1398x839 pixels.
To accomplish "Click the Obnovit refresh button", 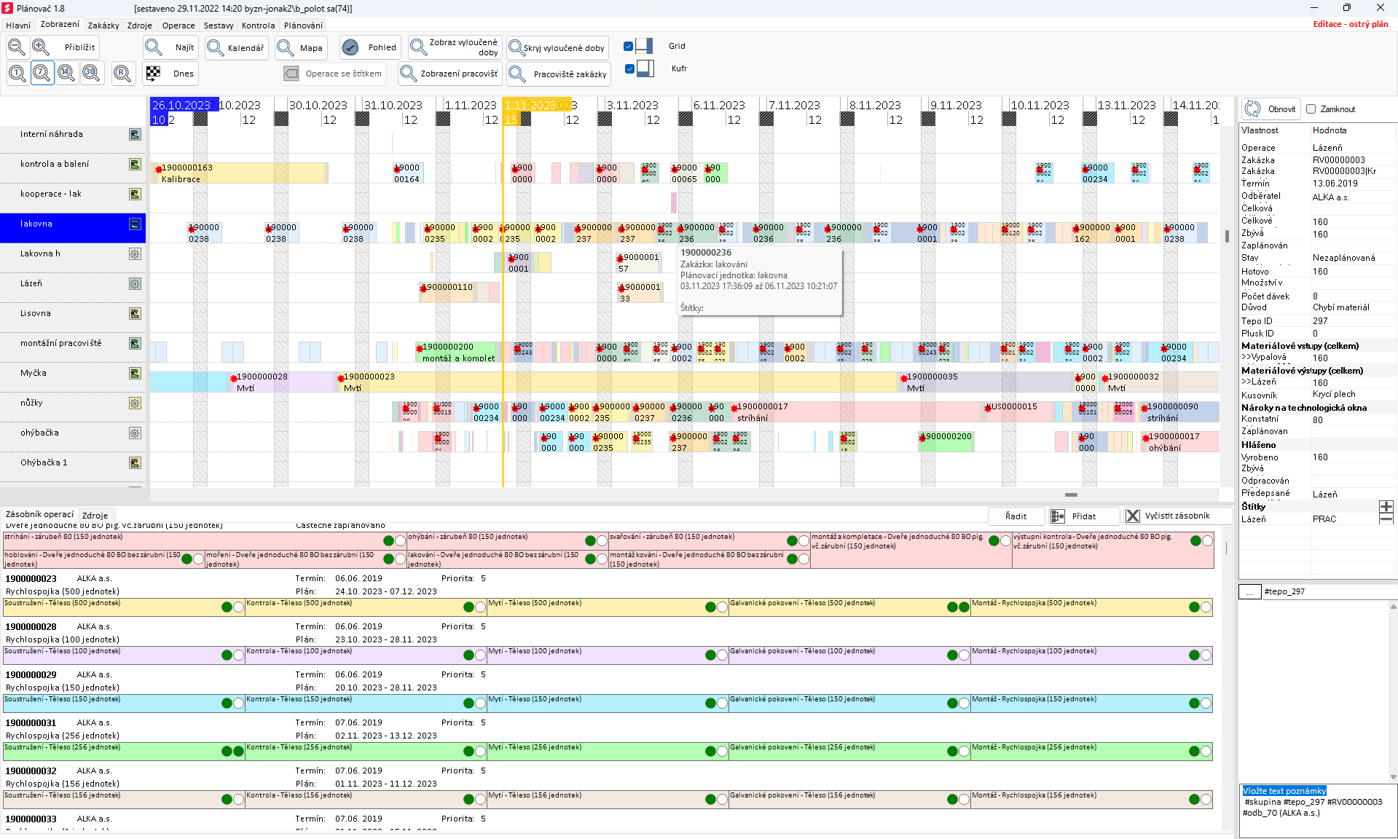I will (1272, 109).
